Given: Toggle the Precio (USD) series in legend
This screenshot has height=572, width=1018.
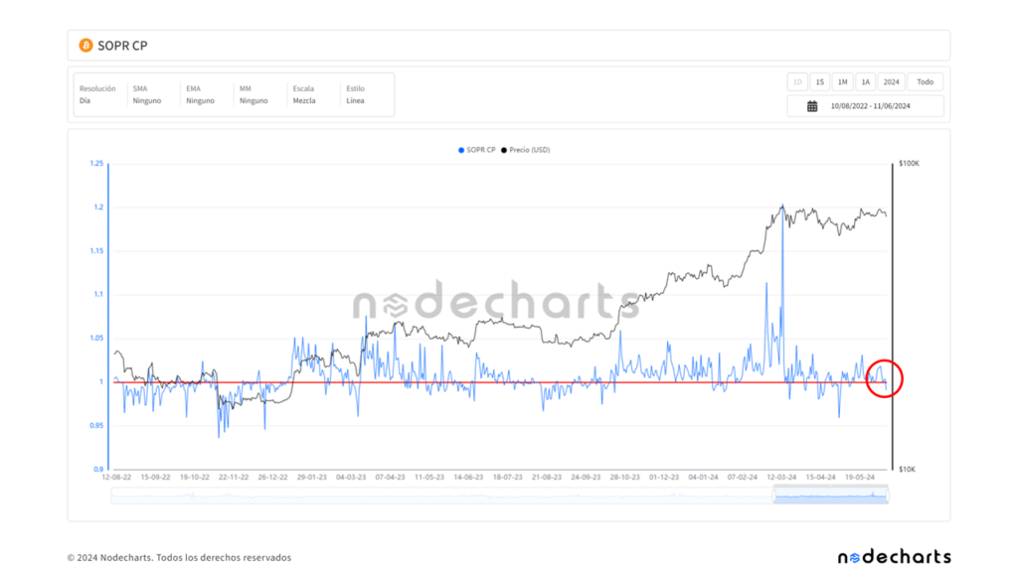Looking at the screenshot, I should tap(526, 150).
